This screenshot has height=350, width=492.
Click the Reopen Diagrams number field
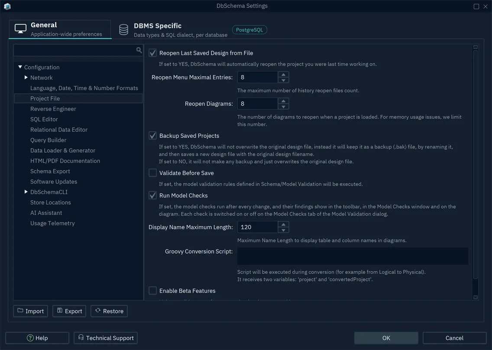click(257, 104)
